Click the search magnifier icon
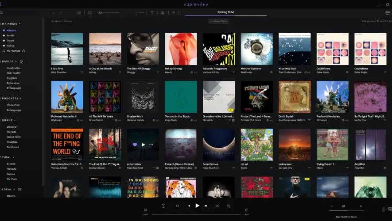The width and height of the screenshot is (392, 221). click(x=1, y=13)
